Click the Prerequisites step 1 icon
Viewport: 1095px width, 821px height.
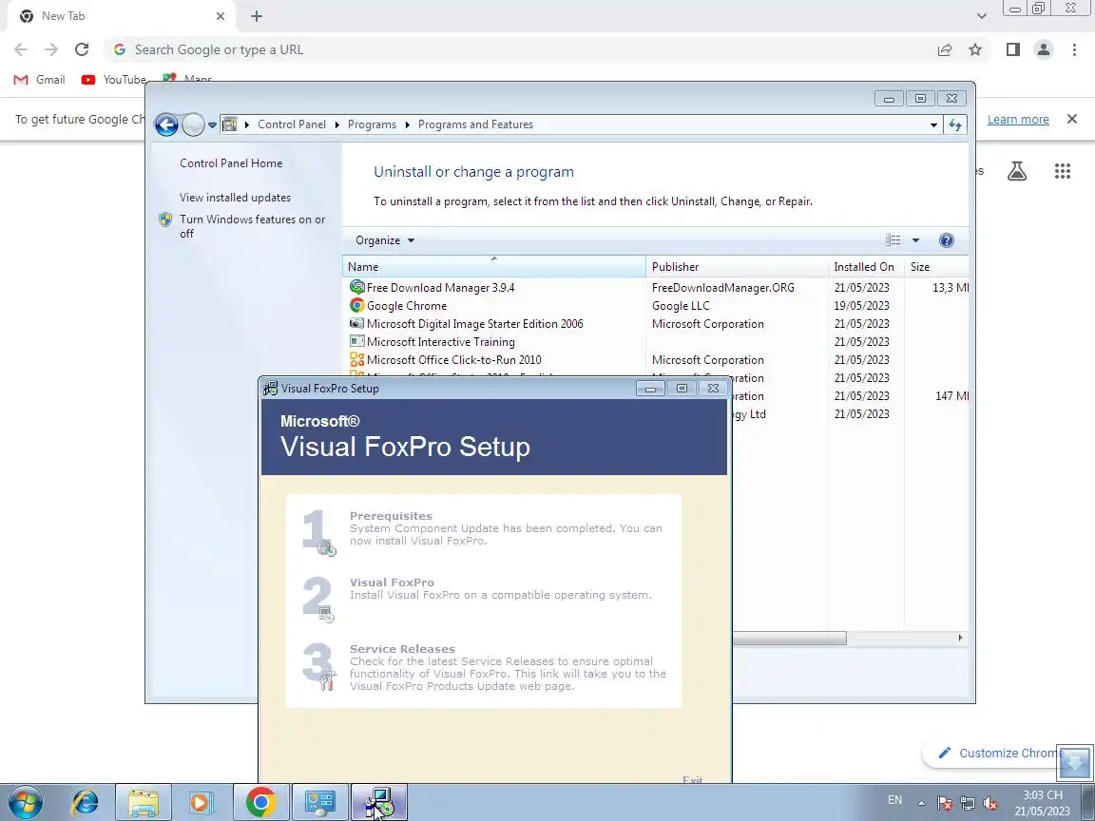pos(317,532)
